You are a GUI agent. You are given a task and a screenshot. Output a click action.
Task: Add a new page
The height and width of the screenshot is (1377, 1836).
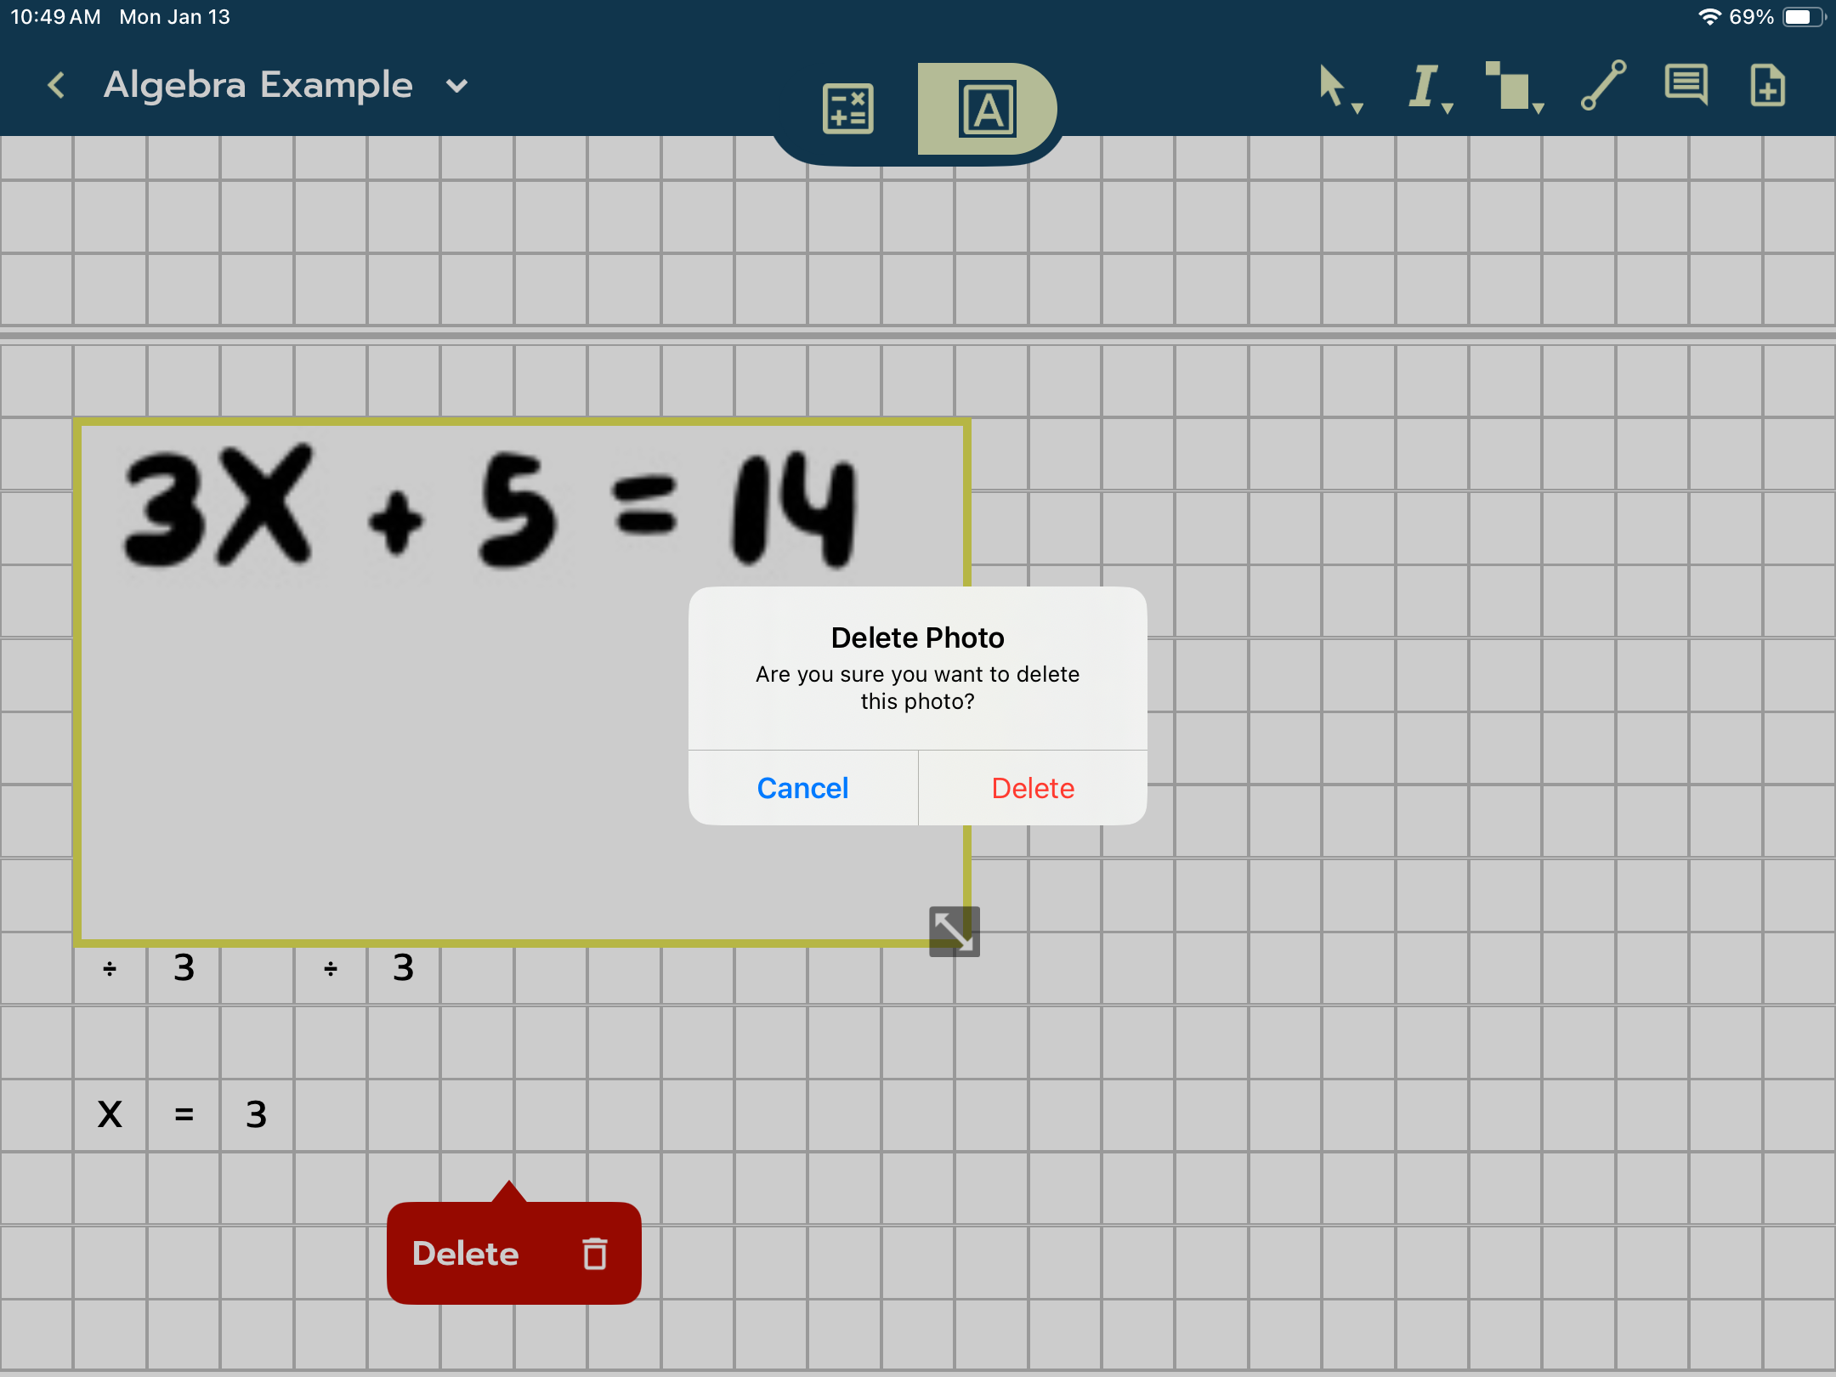tap(1767, 85)
